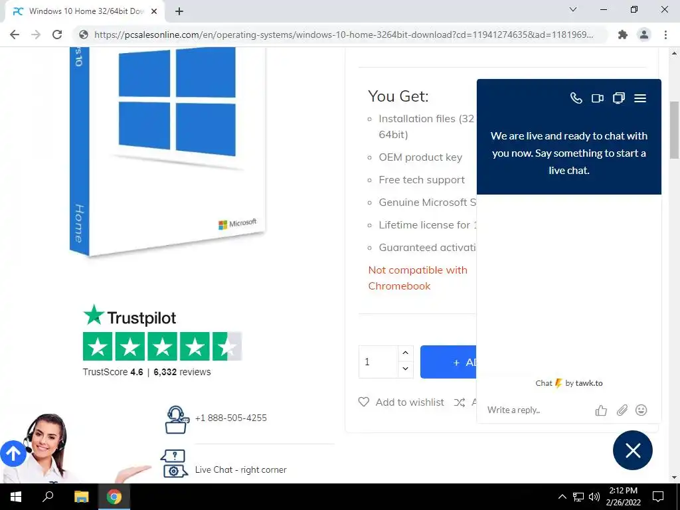The width and height of the screenshot is (680, 510).
Task: Open the network status tray icon
Action: [x=578, y=497]
